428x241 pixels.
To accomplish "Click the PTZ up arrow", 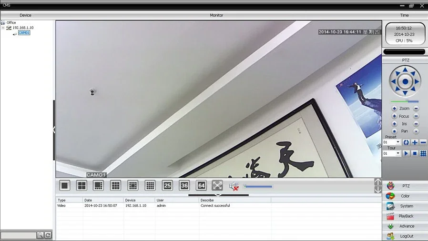I will [405, 70].
